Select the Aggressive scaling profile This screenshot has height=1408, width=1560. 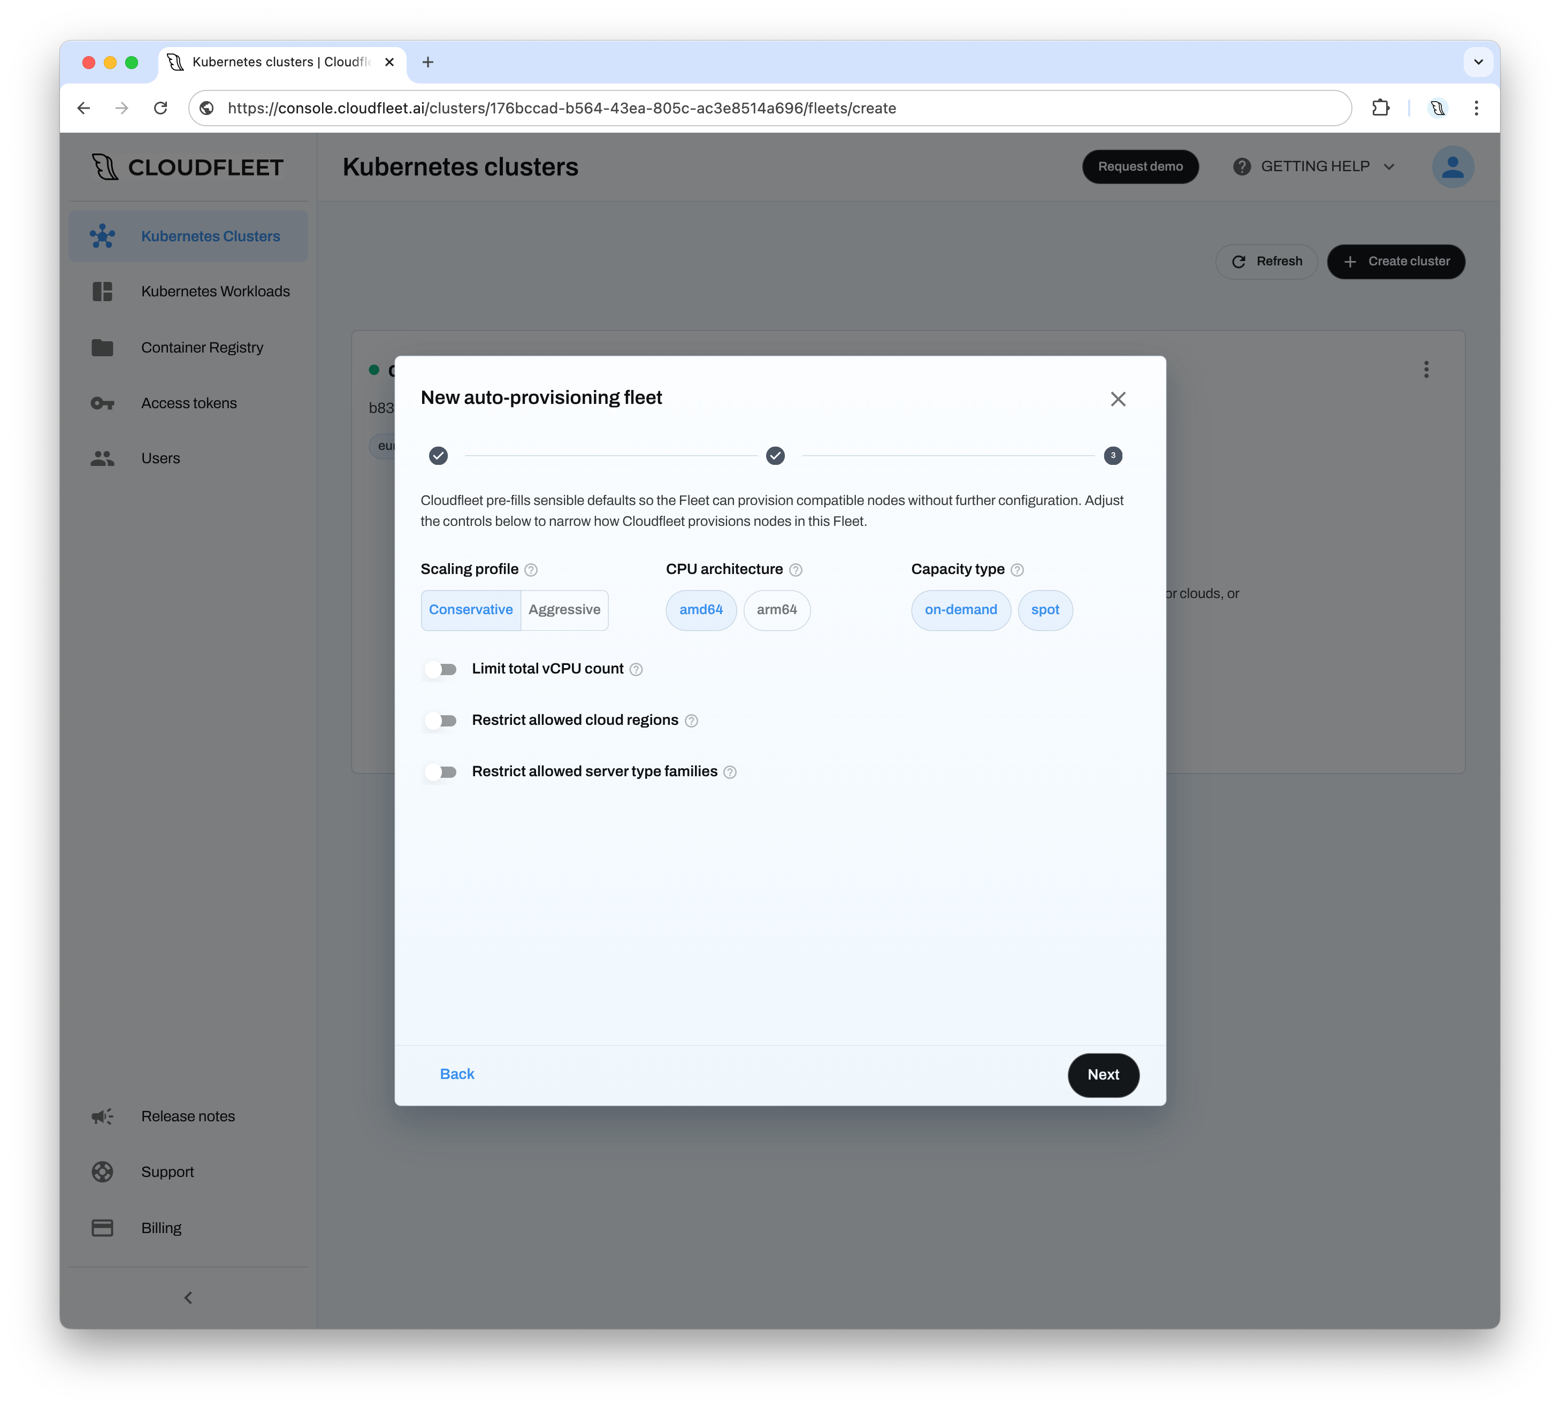coord(564,610)
